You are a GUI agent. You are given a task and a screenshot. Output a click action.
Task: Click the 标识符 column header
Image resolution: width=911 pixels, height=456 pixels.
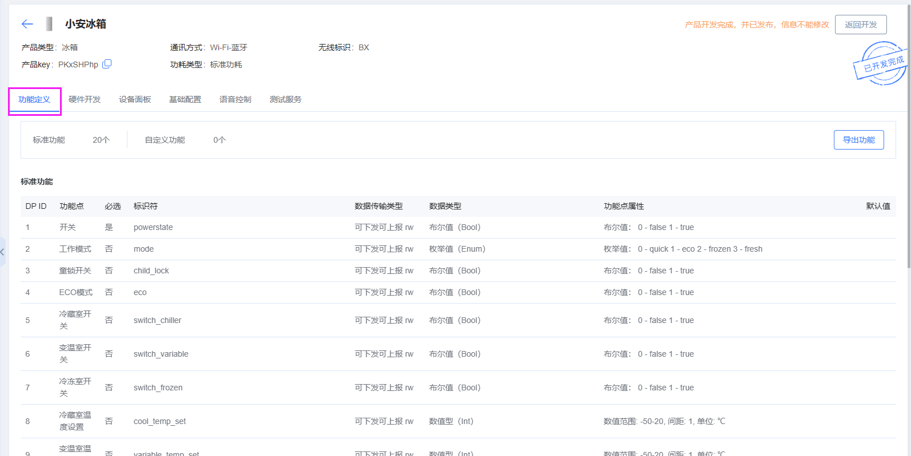(x=146, y=206)
